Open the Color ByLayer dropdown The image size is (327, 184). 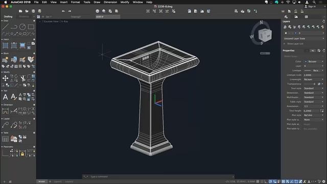(314, 61)
